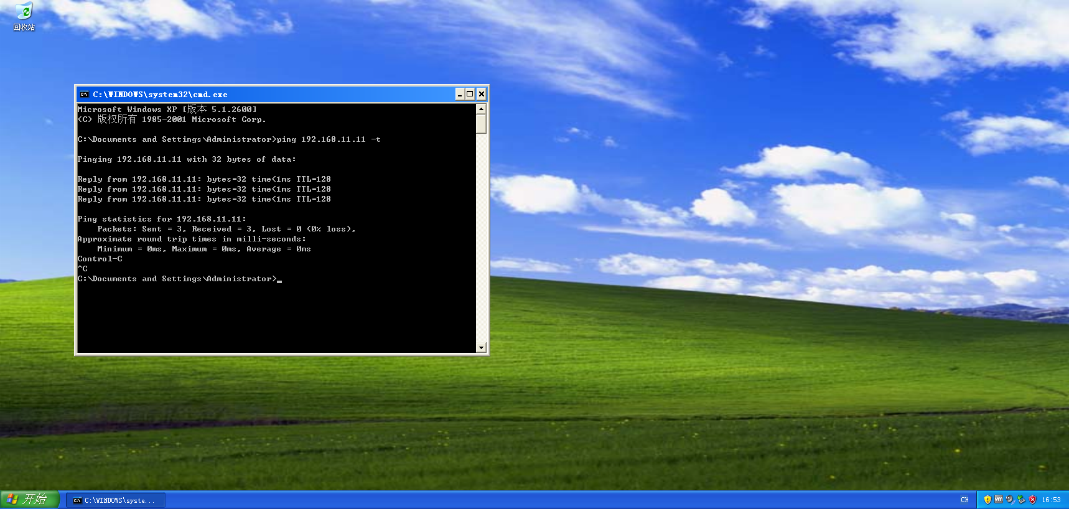Click the cmd.exe system menu icon in title bar
1069x509 pixels.
(x=84, y=95)
